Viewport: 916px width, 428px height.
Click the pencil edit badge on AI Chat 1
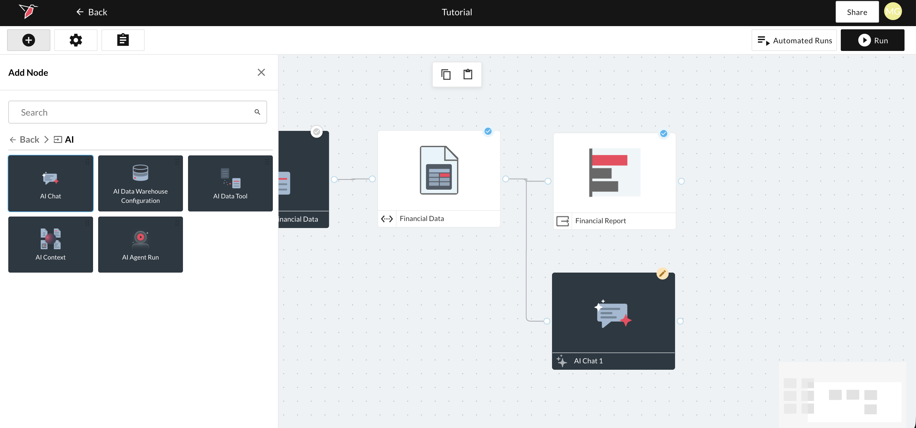pyautogui.click(x=662, y=274)
